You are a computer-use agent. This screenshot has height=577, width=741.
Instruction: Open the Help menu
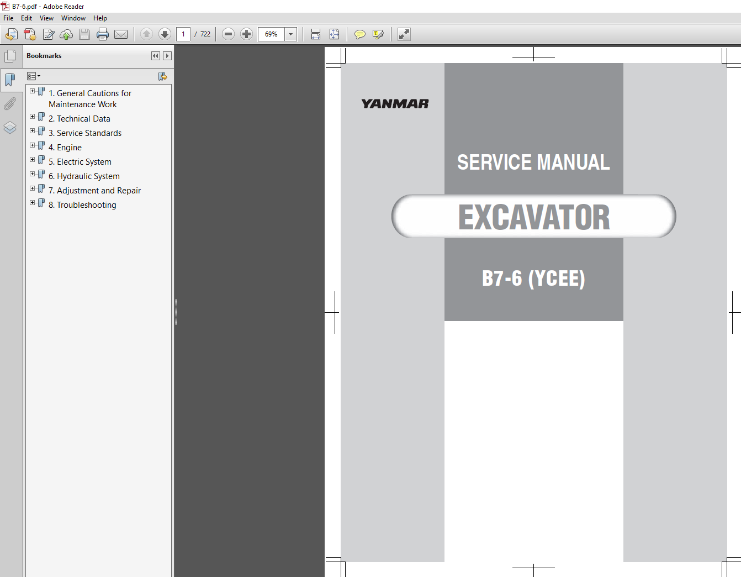pos(100,18)
